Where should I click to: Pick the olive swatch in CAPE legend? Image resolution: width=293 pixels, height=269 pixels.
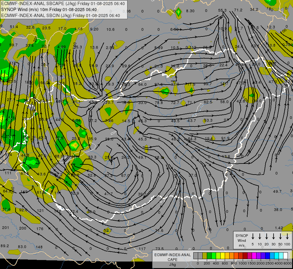205,256
